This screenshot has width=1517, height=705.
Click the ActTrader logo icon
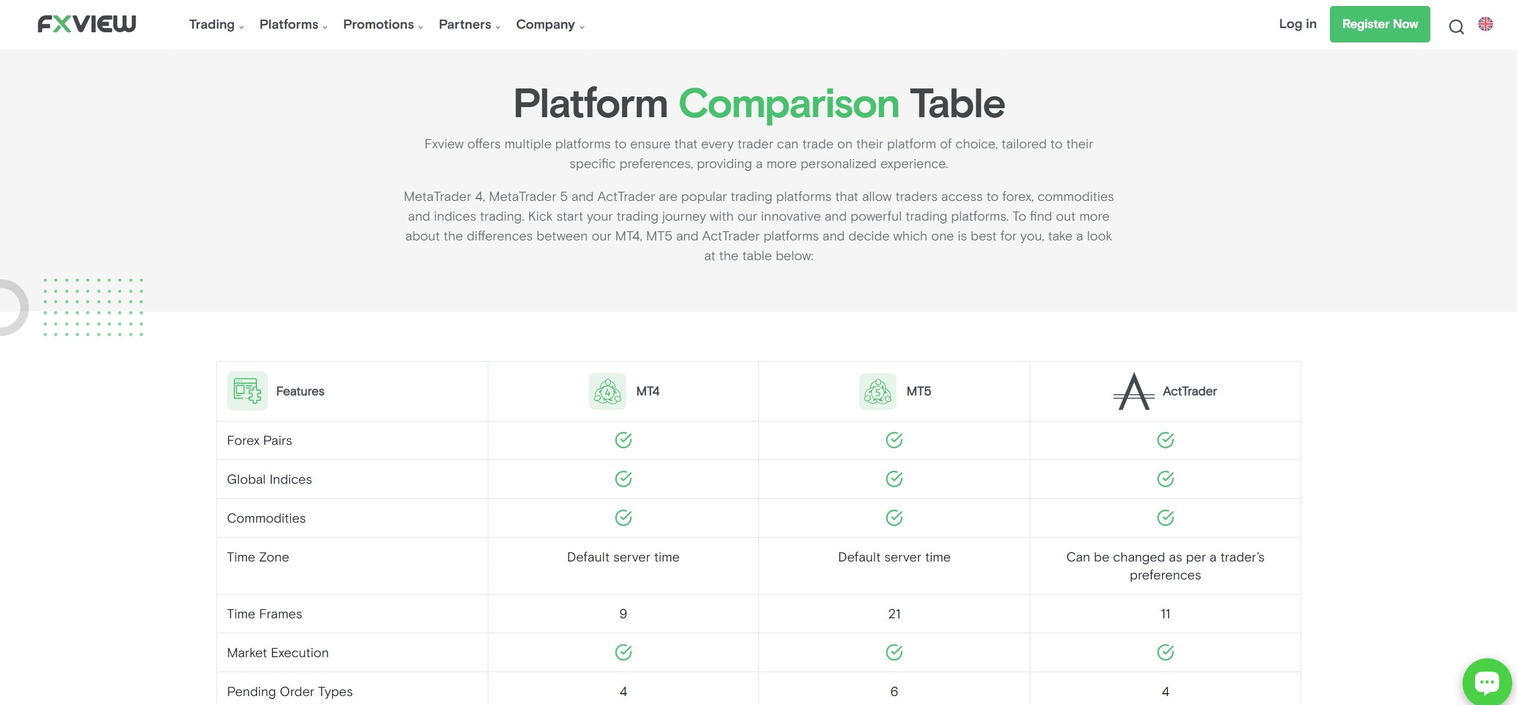[x=1134, y=392]
